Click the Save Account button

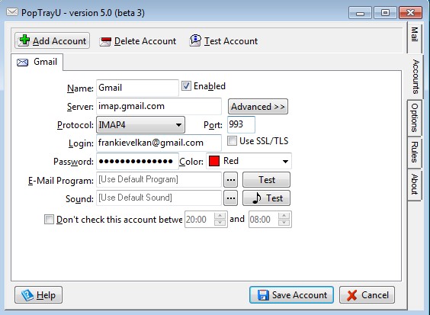[291, 295]
